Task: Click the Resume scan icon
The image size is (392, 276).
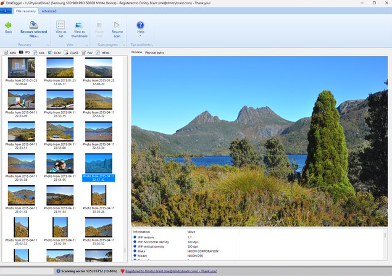Action: pyautogui.click(x=117, y=25)
